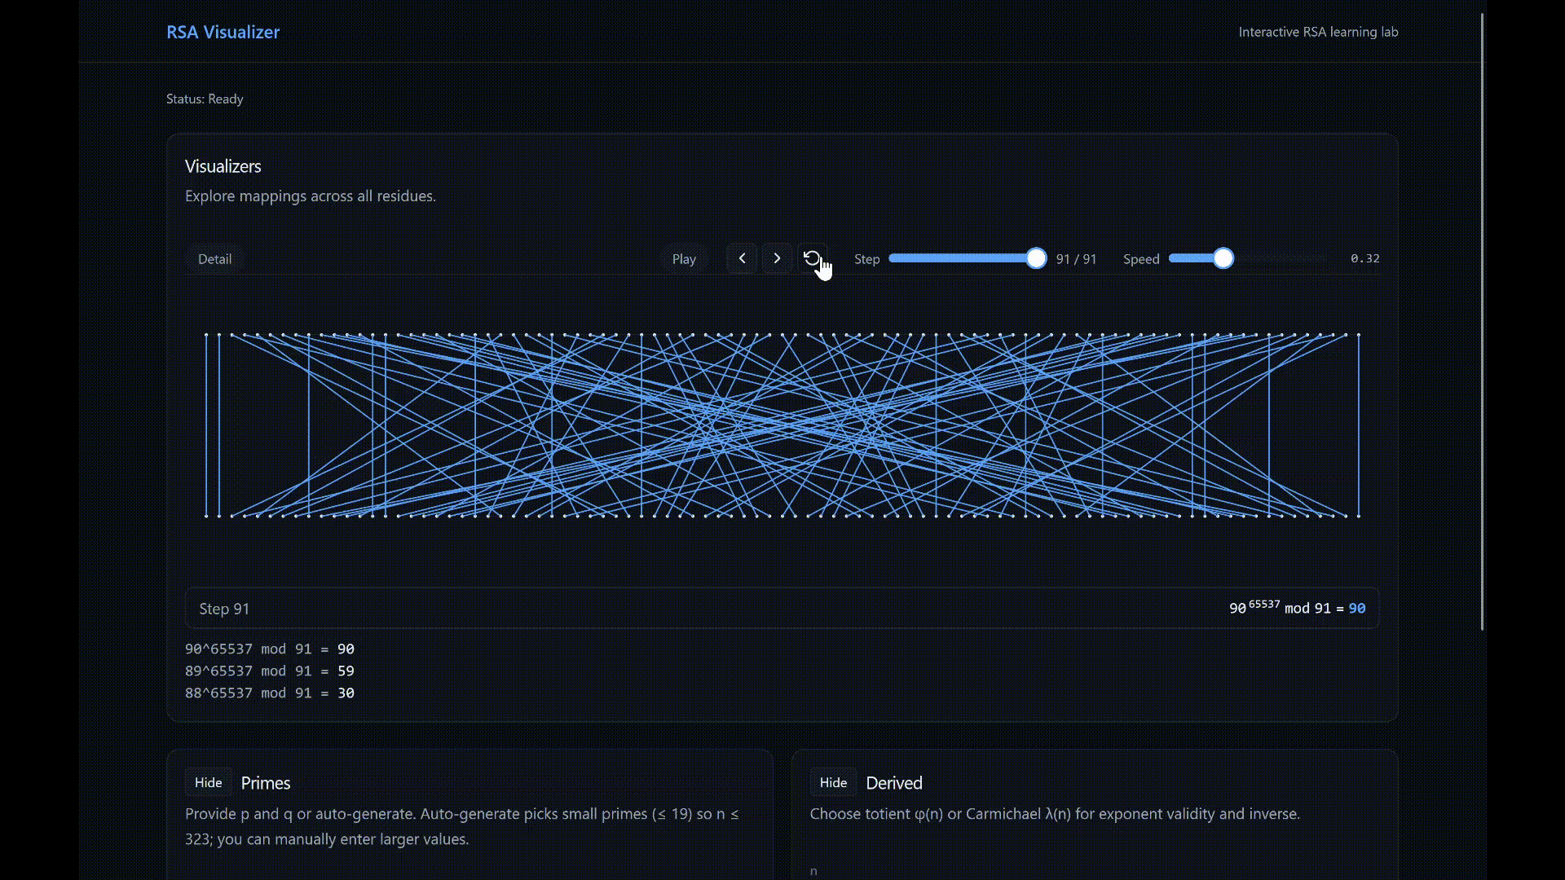Click the Step slider handle
Viewport: 1565px width, 880px height.
1035,258
